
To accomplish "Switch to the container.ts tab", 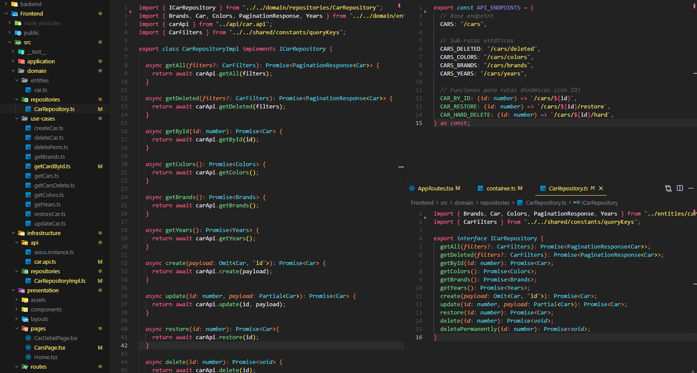I will [x=501, y=188].
